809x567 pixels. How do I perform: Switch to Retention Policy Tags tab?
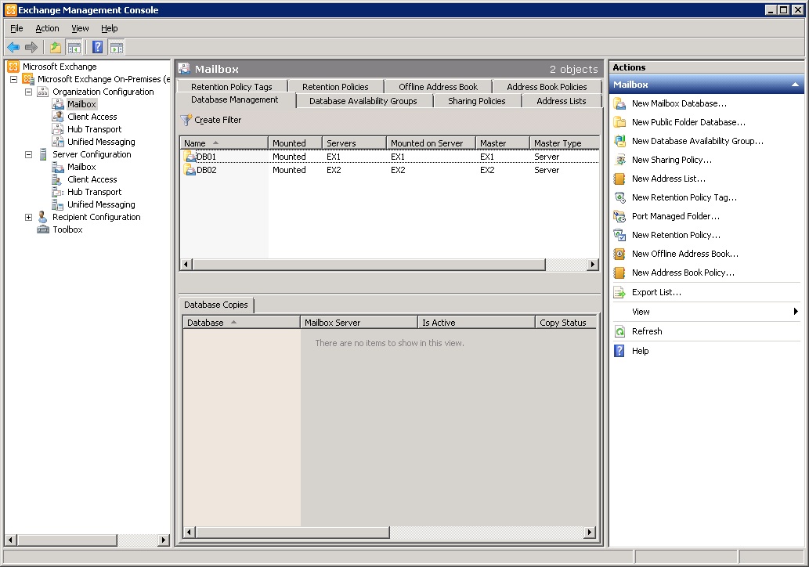(232, 87)
